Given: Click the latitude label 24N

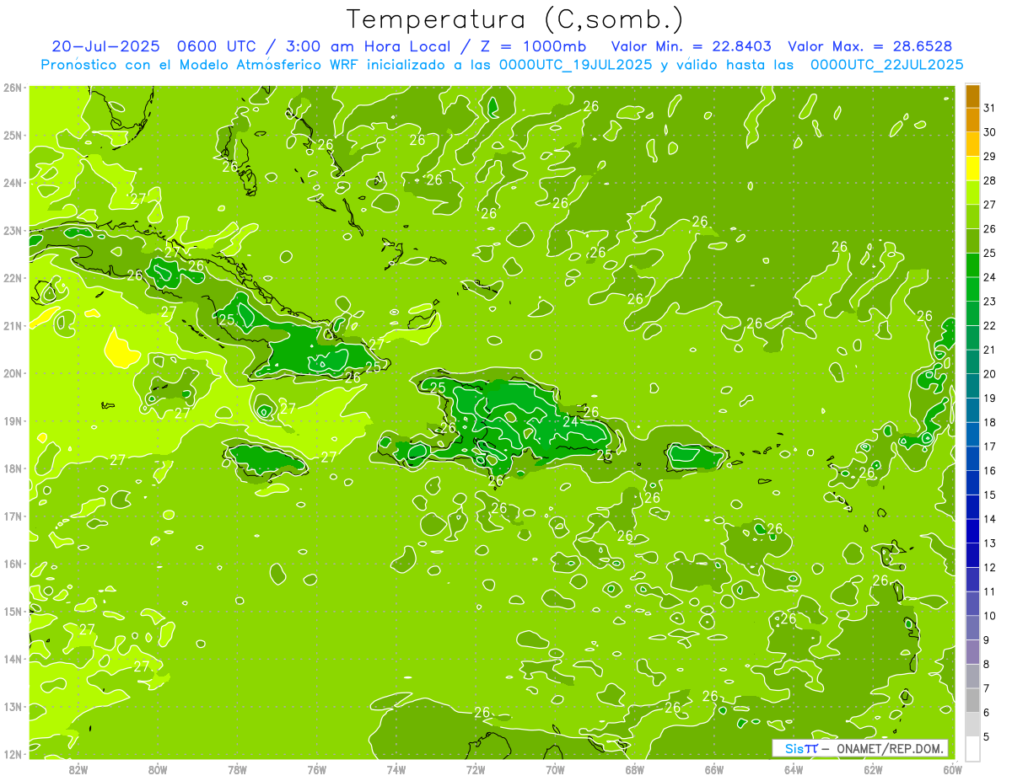Looking at the screenshot, I should pyautogui.click(x=12, y=183).
